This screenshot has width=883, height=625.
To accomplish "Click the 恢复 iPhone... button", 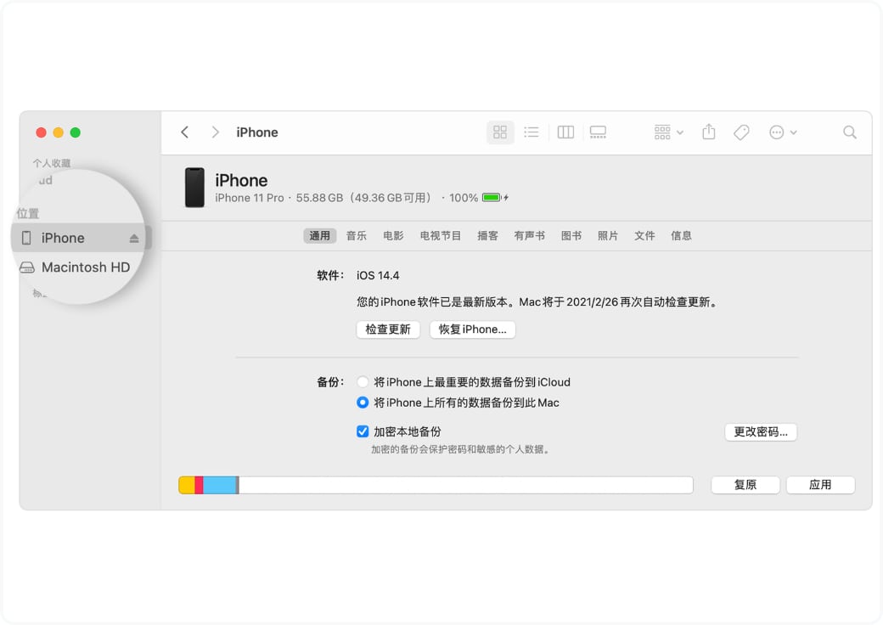I will point(472,329).
